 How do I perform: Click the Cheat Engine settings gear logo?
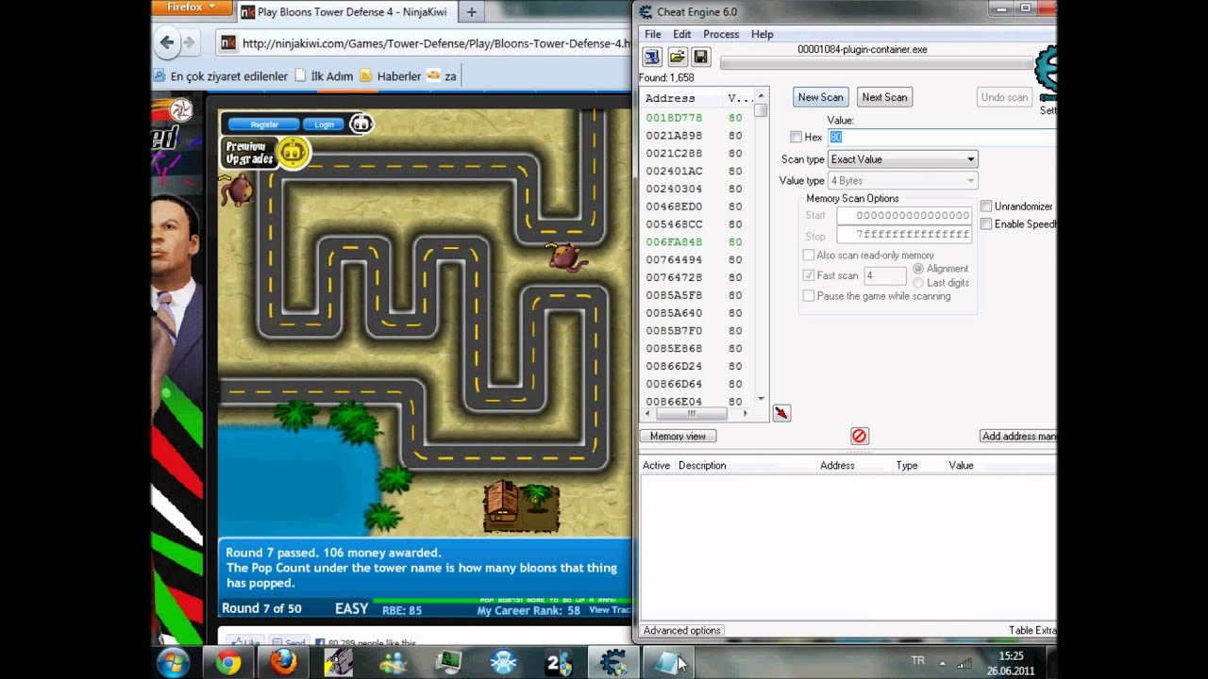[x=1046, y=74]
